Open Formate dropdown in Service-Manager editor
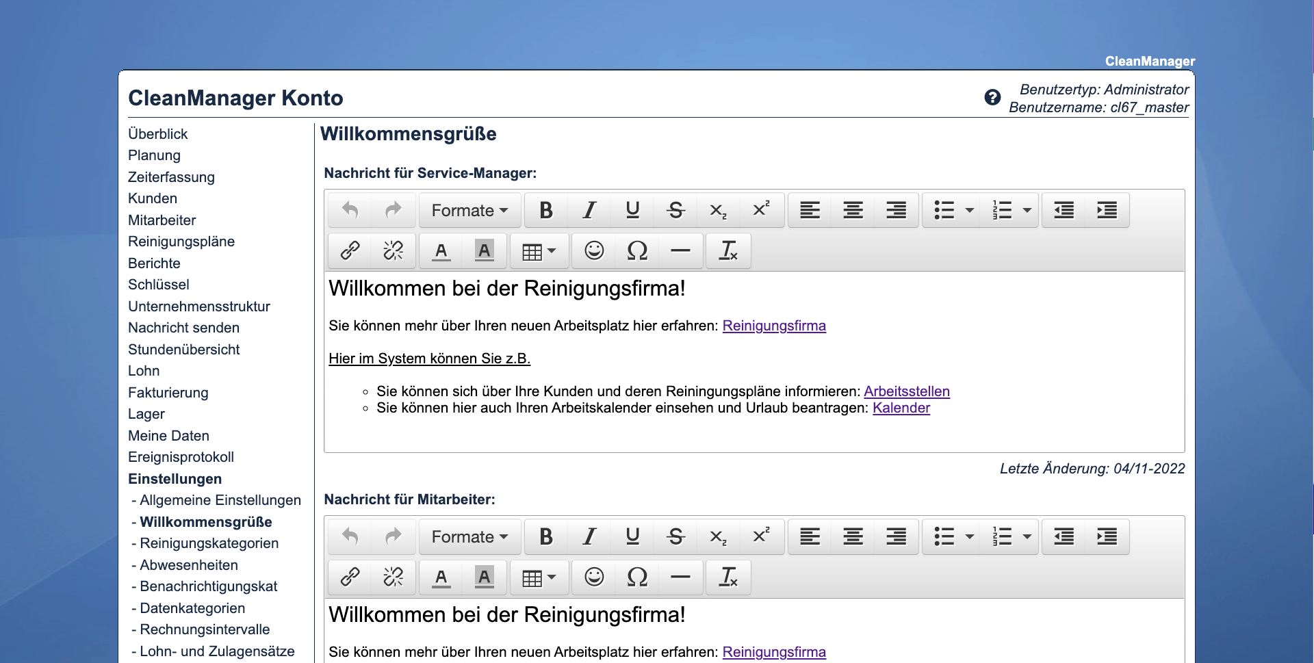1314x663 pixels. [469, 210]
